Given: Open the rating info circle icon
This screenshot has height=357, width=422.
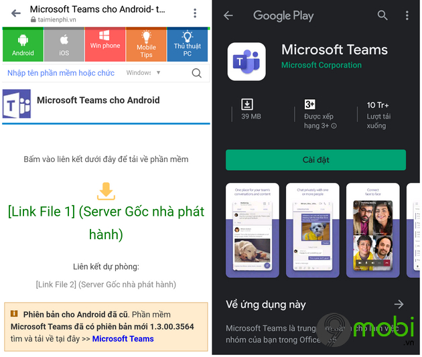Looking at the screenshot, I should point(334,126).
